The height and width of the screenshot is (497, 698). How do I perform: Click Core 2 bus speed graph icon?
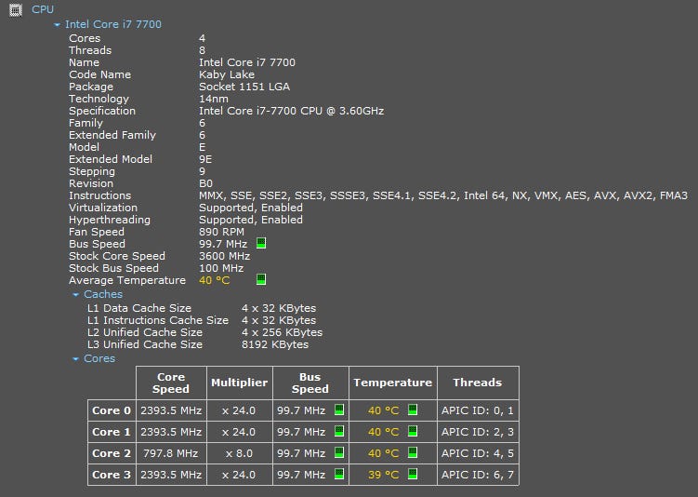339,452
